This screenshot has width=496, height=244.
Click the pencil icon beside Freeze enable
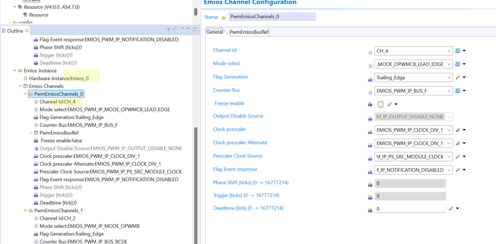(x=390, y=104)
